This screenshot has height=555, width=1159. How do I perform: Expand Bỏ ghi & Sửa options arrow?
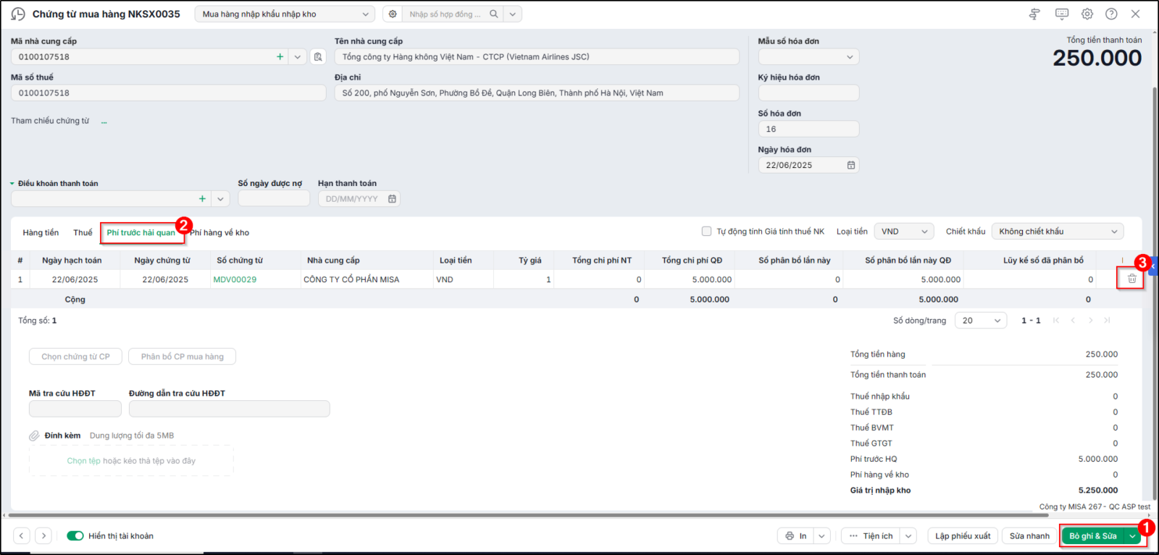(x=1132, y=536)
